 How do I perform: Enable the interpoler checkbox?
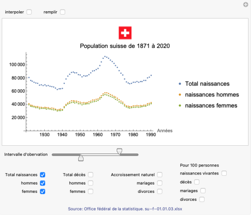[x=29, y=12]
